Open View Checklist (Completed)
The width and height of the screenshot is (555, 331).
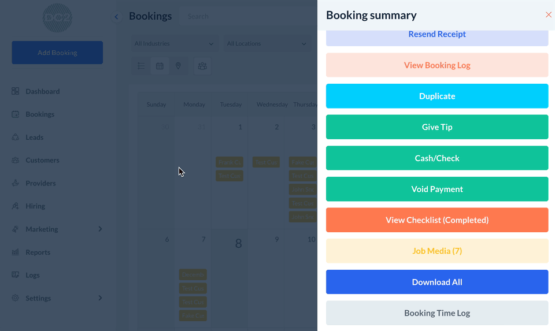pyautogui.click(x=437, y=220)
